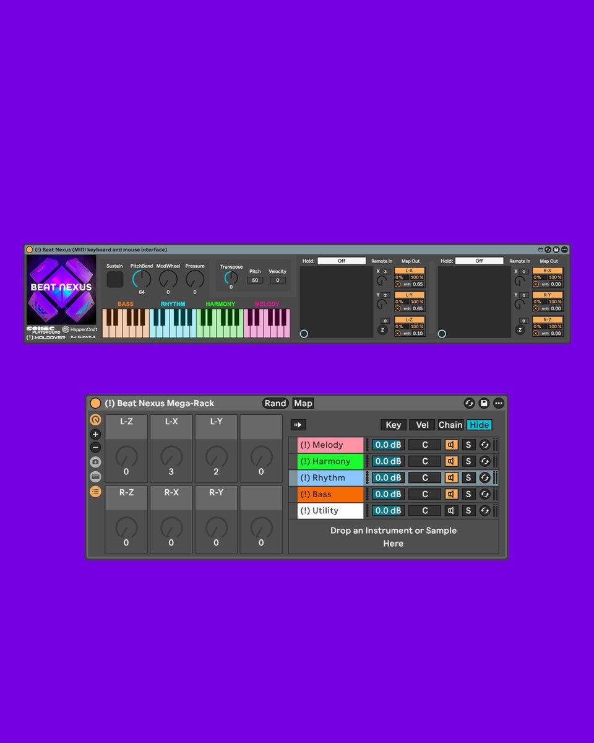Click the L-X map out button
The height and width of the screenshot is (743, 594).
click(410, 271)
